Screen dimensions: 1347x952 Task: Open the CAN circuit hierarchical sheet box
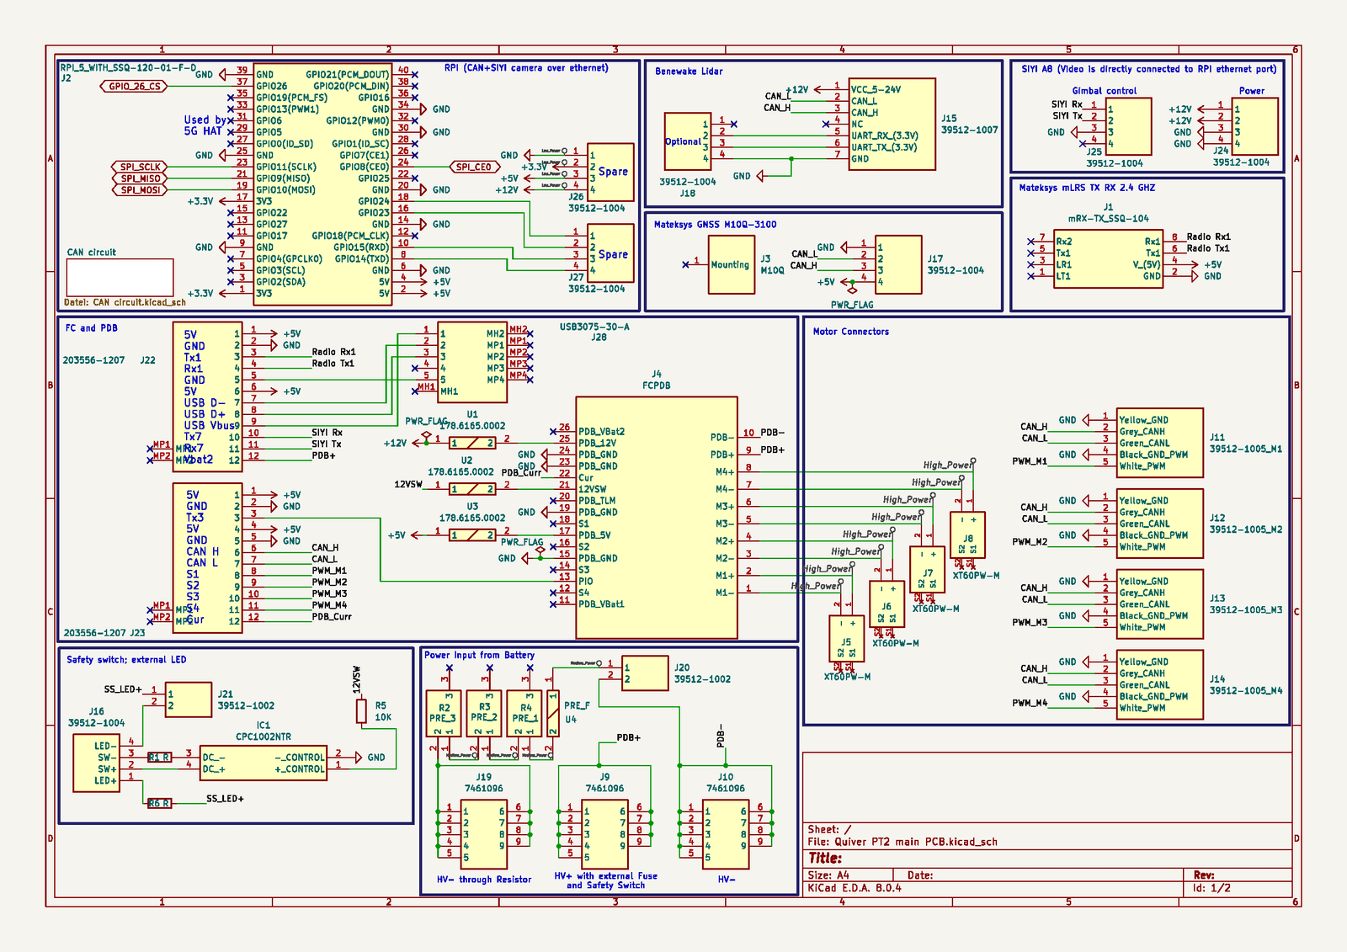pyautogui.click(x=120, y=278)
